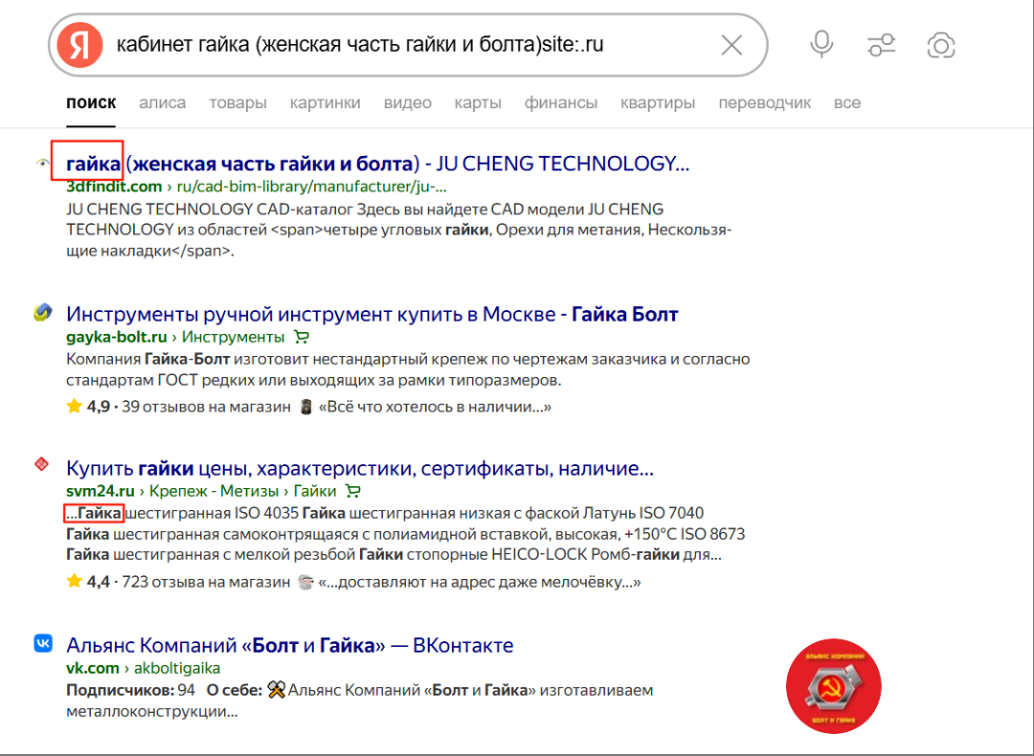The height and width of the screenshot is (756, 1034).
Task: Click the snippet text starting Компания Гайка-Болт изготовит
Action: pyautogui.click(x=408, y=369)
